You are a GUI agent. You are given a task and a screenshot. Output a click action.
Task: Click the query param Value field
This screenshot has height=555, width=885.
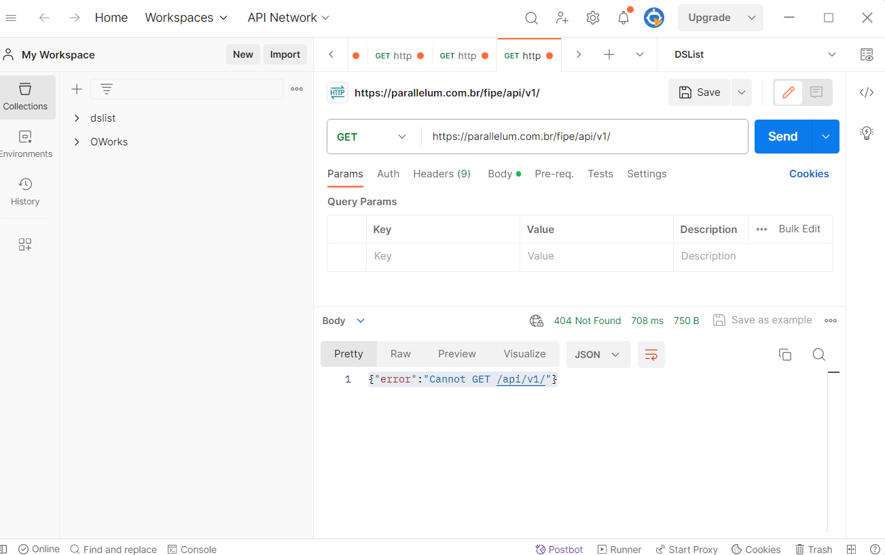(596, 257)
